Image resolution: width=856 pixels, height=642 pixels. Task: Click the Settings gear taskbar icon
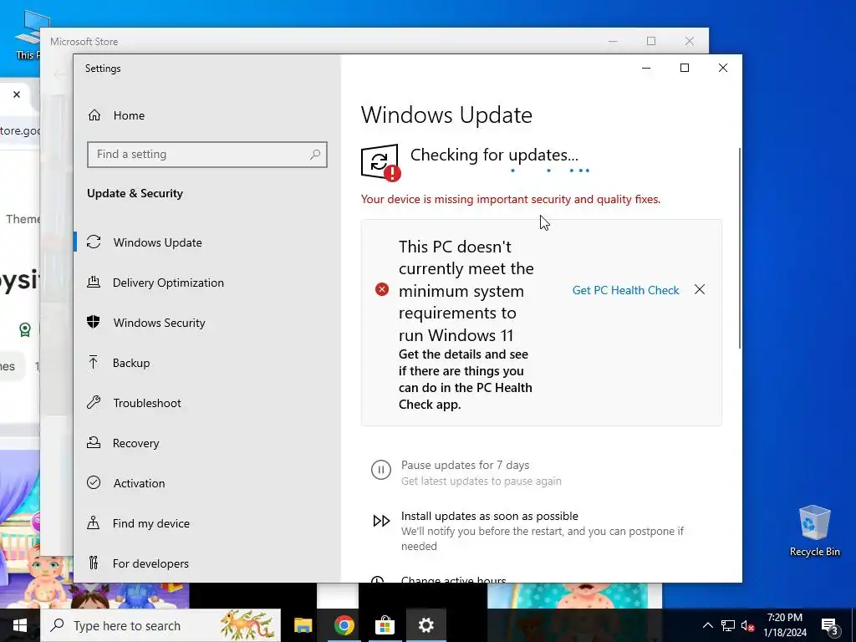pyautogui.click(x=425, y=625)
